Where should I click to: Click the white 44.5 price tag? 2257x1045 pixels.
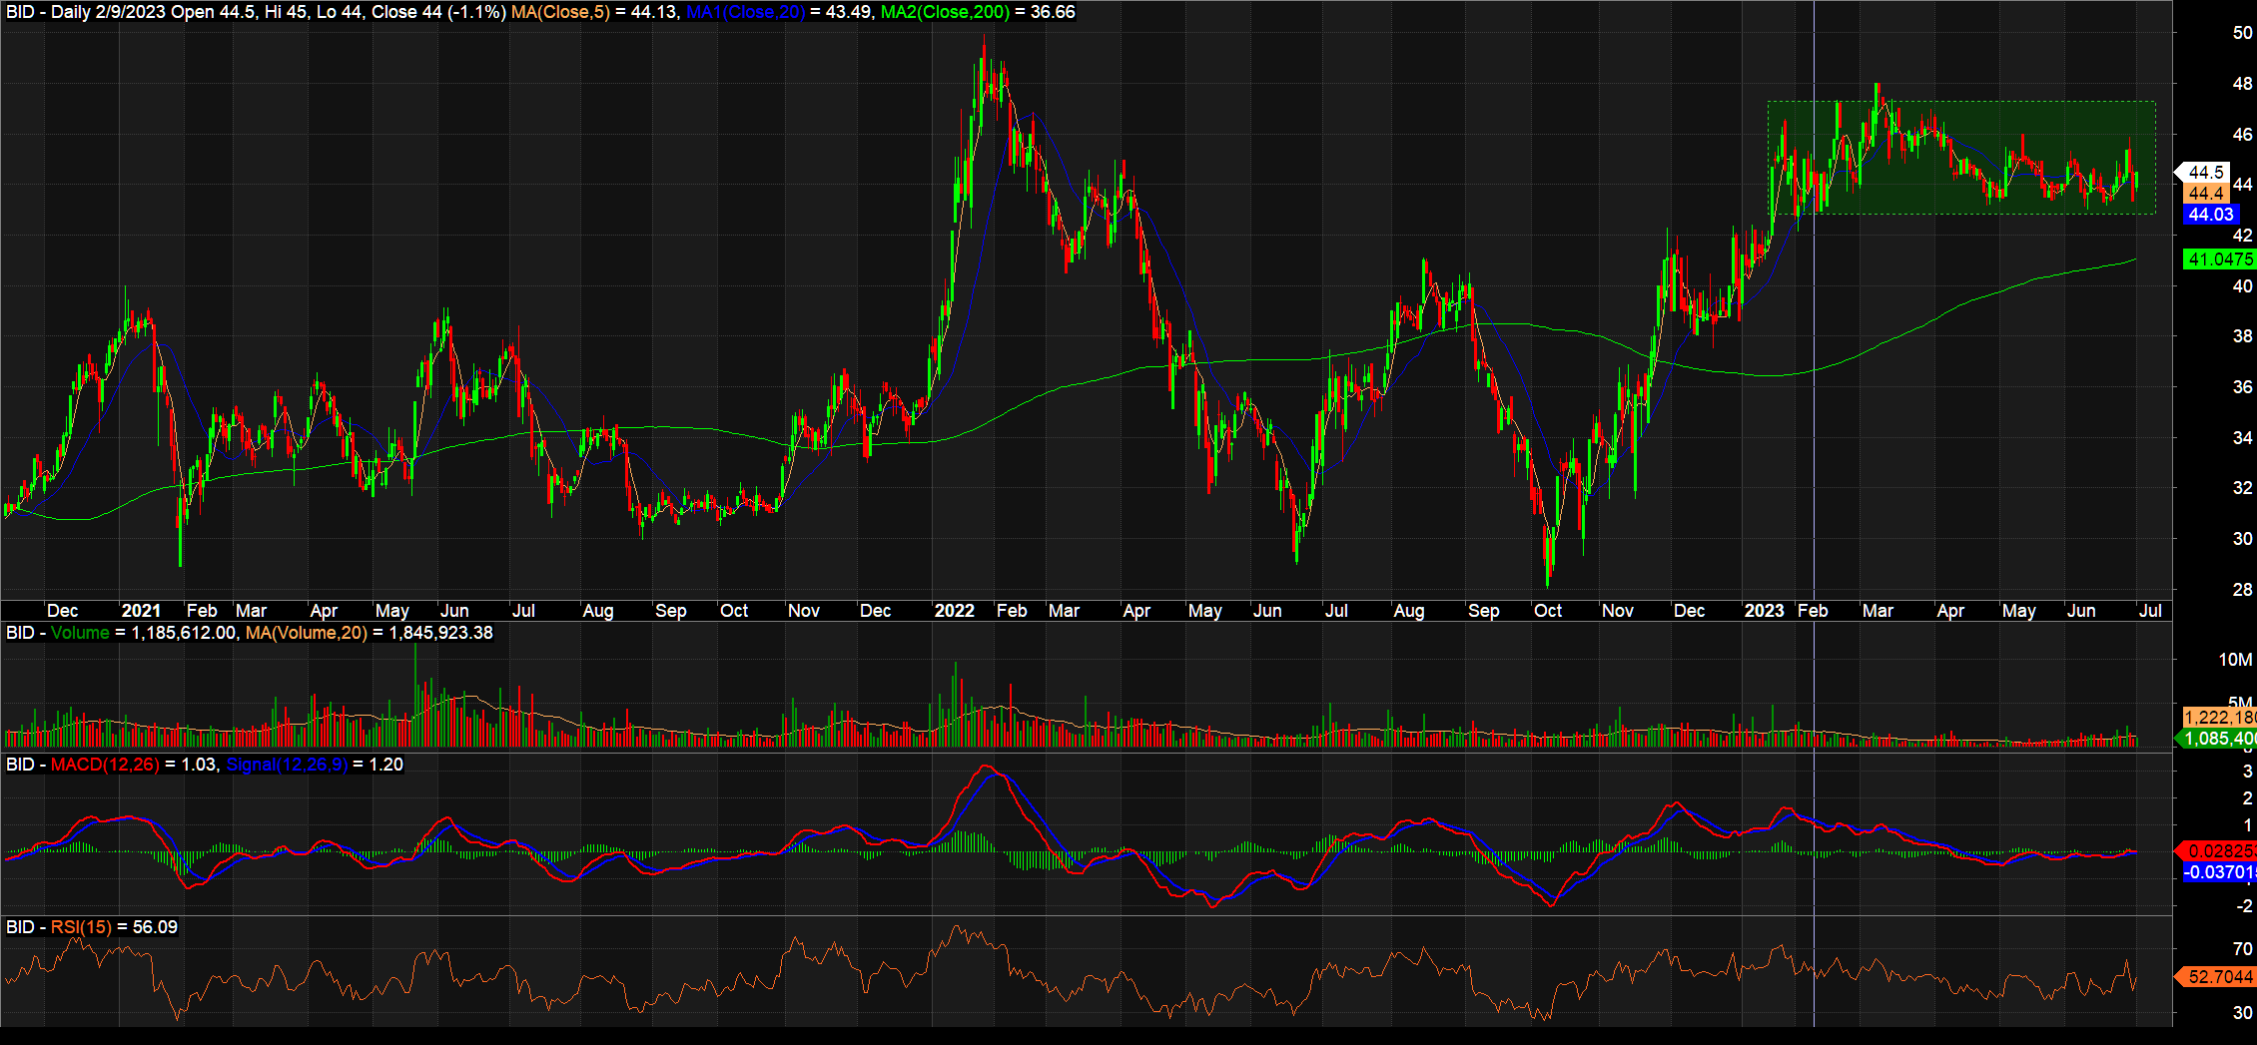point(2206,173)
